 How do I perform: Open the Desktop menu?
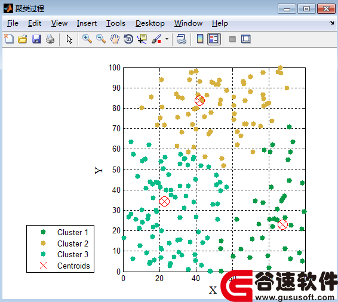(150, 23)
